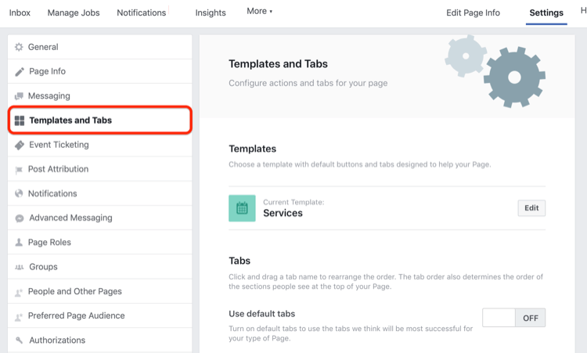587x353 pixels.
Task: Select People and Other Pages
Action: coord(100,291)
